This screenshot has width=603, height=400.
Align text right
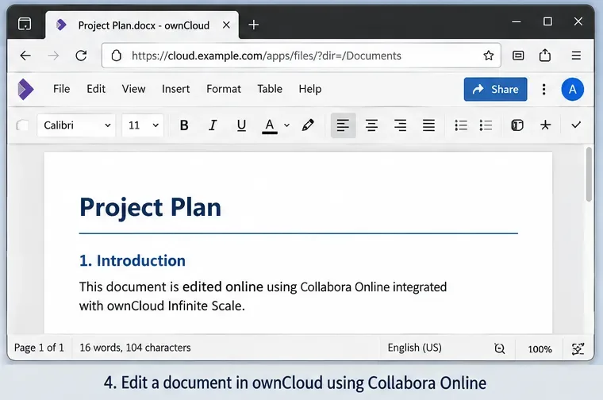tap(400, 125)
